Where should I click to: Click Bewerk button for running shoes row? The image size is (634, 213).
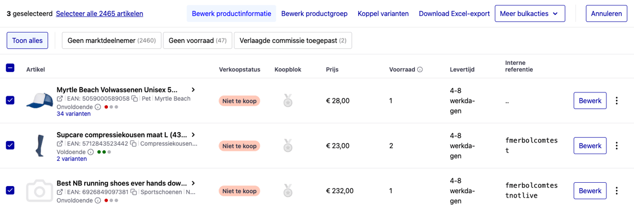(590, 190)
